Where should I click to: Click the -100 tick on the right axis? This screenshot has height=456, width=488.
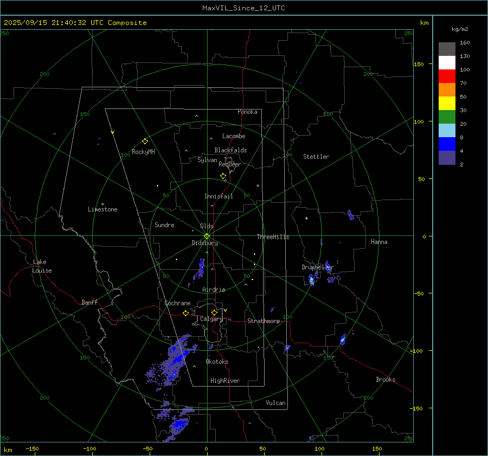[x=416, y=351]
